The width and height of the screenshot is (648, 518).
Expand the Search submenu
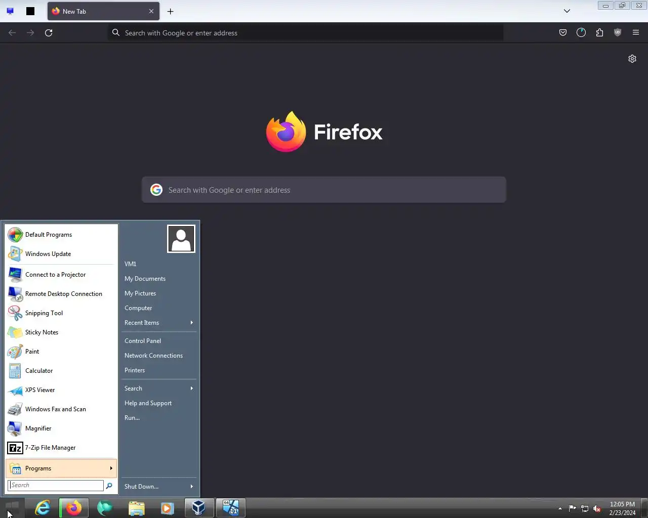point(159,388)
